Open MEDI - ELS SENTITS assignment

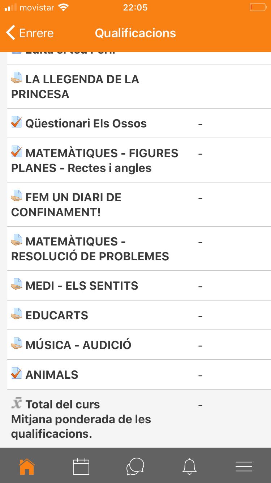coord(82,286)
